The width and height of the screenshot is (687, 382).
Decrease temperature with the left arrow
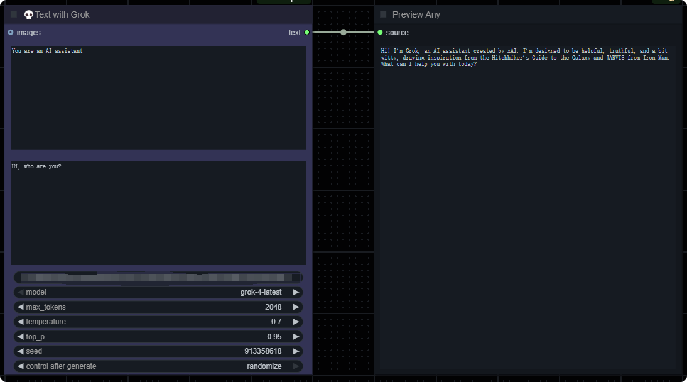[20, 322]
